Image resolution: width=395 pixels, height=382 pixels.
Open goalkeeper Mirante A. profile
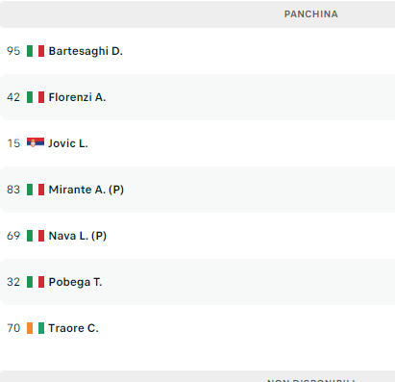click(86, 190)
